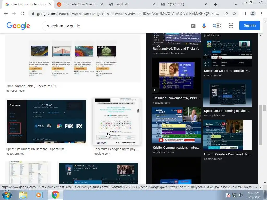Select the TV Shows CBS FOX thumbnail
Screen dimensions: 267x200
(x=46, y=121)
